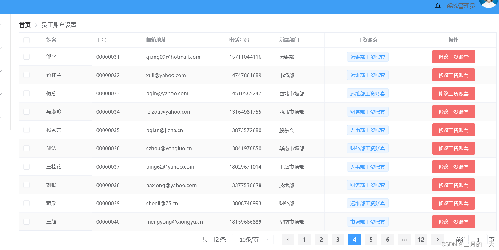The height and width of the screenshot is (250, 499).
Task: Click 财务部工资账套 tag for 马淑珍
Action: pos(368,112)
